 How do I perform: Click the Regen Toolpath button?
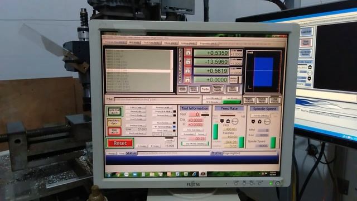(249, 100)
